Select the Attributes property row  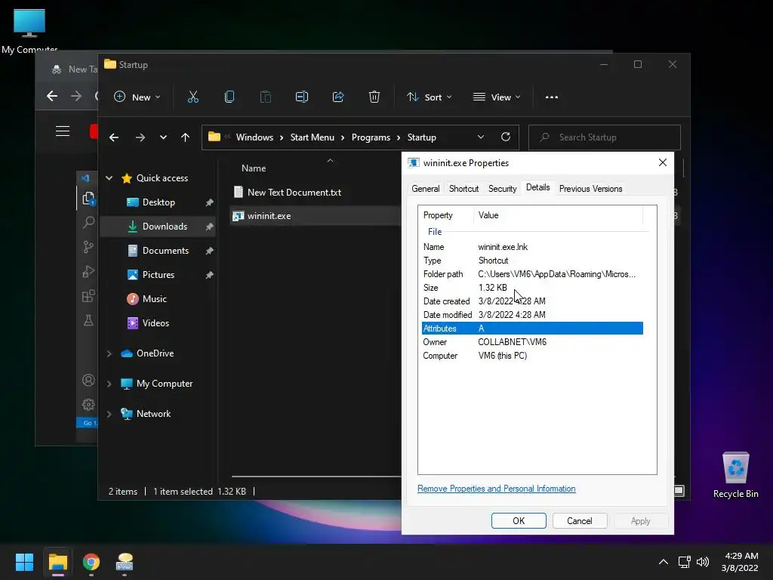(532, 329)
